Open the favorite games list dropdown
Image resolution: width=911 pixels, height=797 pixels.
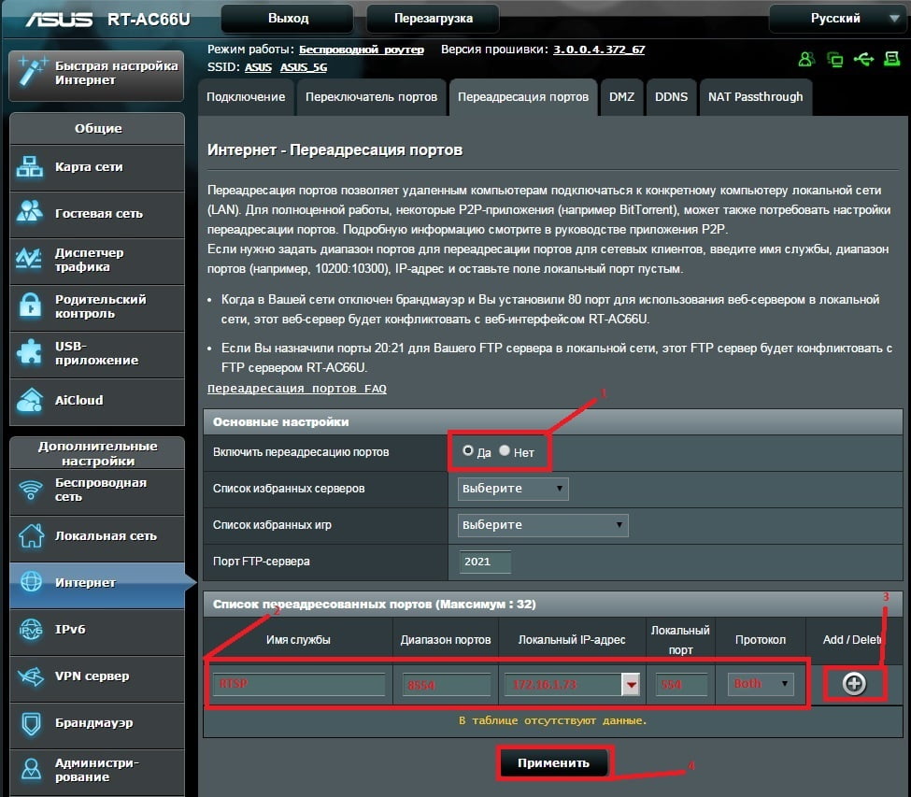[x=543, y=525]
